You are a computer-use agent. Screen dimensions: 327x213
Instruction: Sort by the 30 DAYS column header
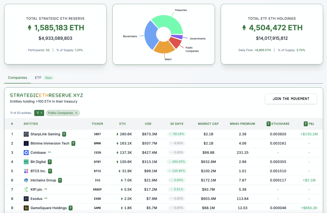coord(177,124)
